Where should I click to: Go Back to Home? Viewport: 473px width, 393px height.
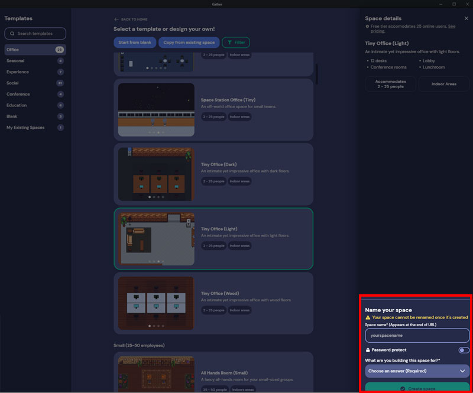coord(131,20)
